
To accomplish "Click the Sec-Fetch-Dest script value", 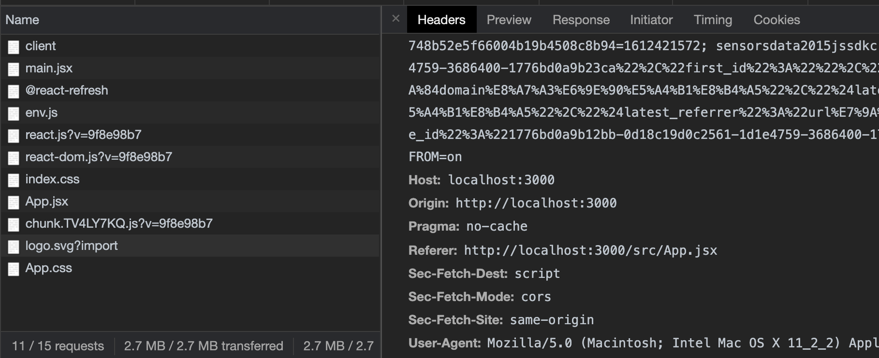I will pos(537,274).
